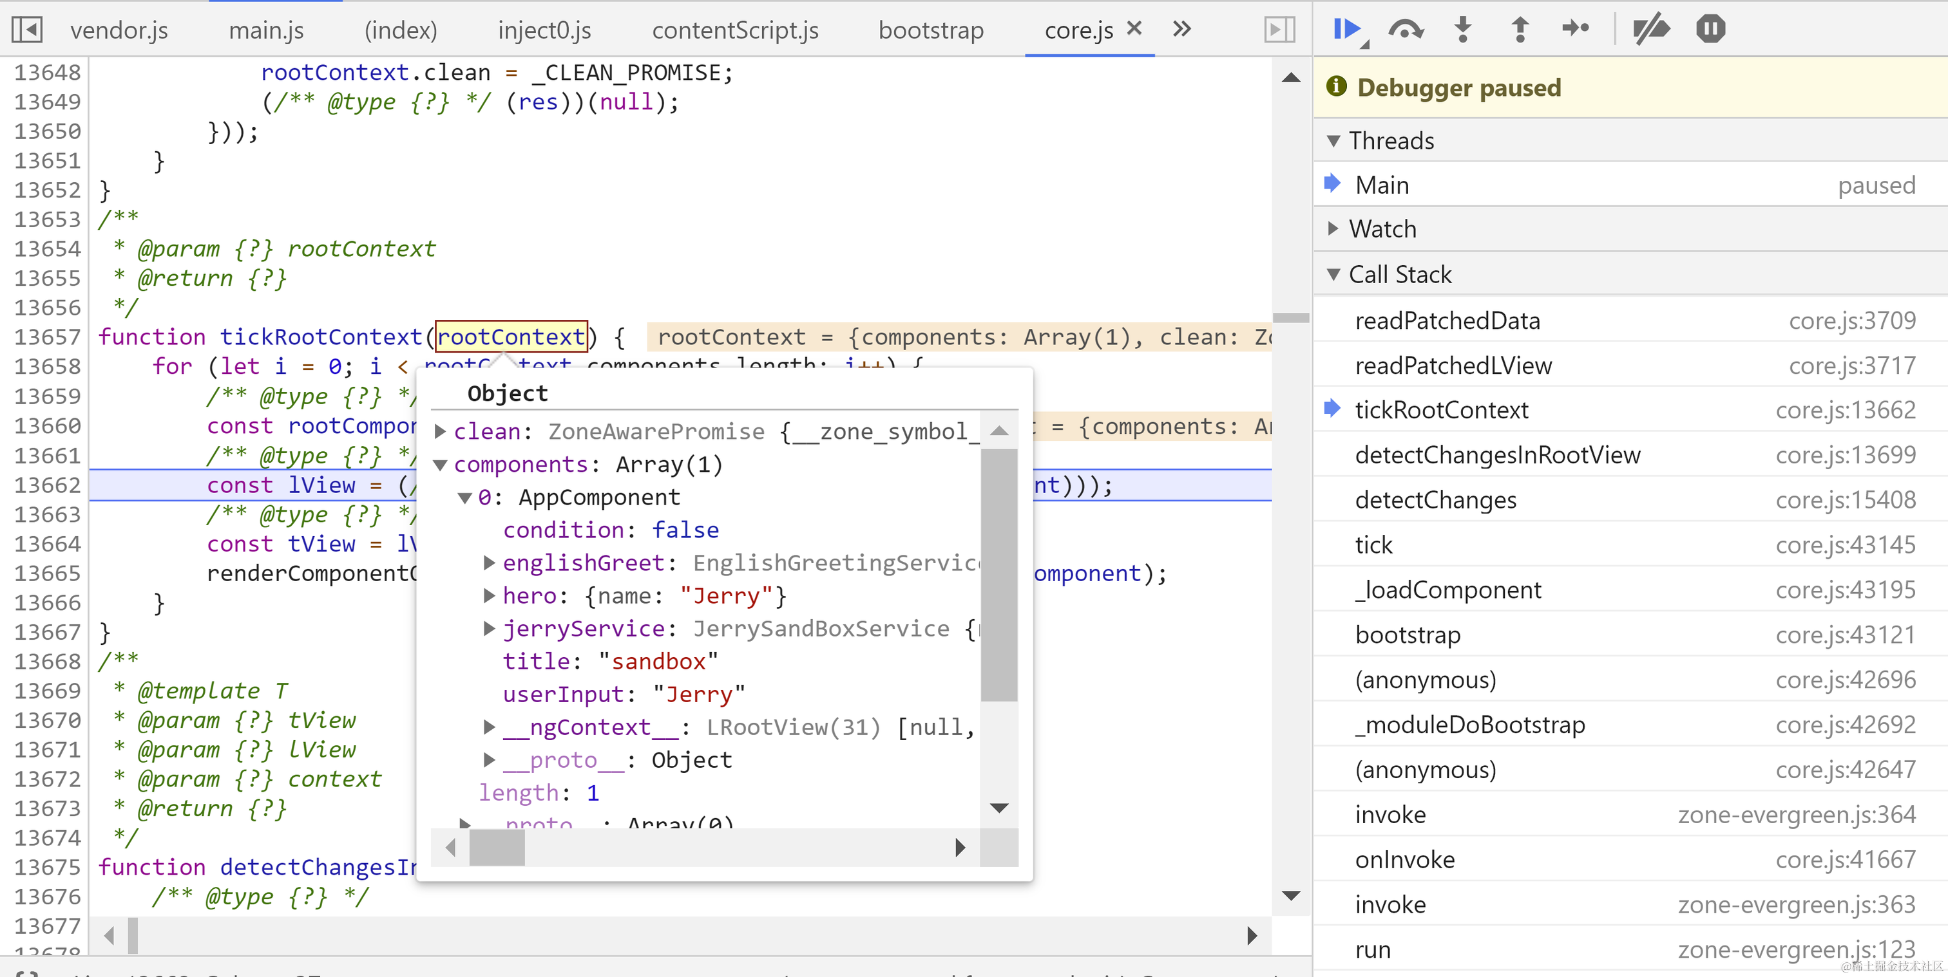Expand the jerryService property
Viewport: 1948px width, 977px height.
tap(490, 629)
